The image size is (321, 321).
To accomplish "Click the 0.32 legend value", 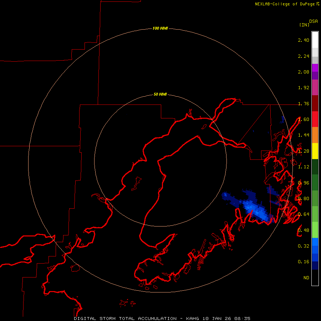I will (304, 246).
